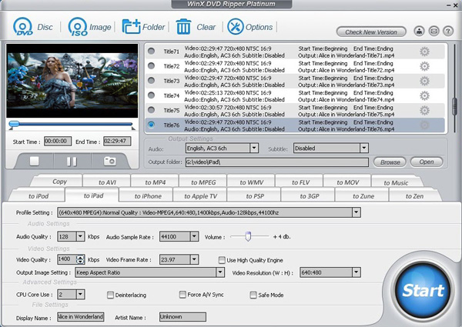Click the Open output folder button
The height and width of the screenshot is (327, 462).
pos(427,162)
